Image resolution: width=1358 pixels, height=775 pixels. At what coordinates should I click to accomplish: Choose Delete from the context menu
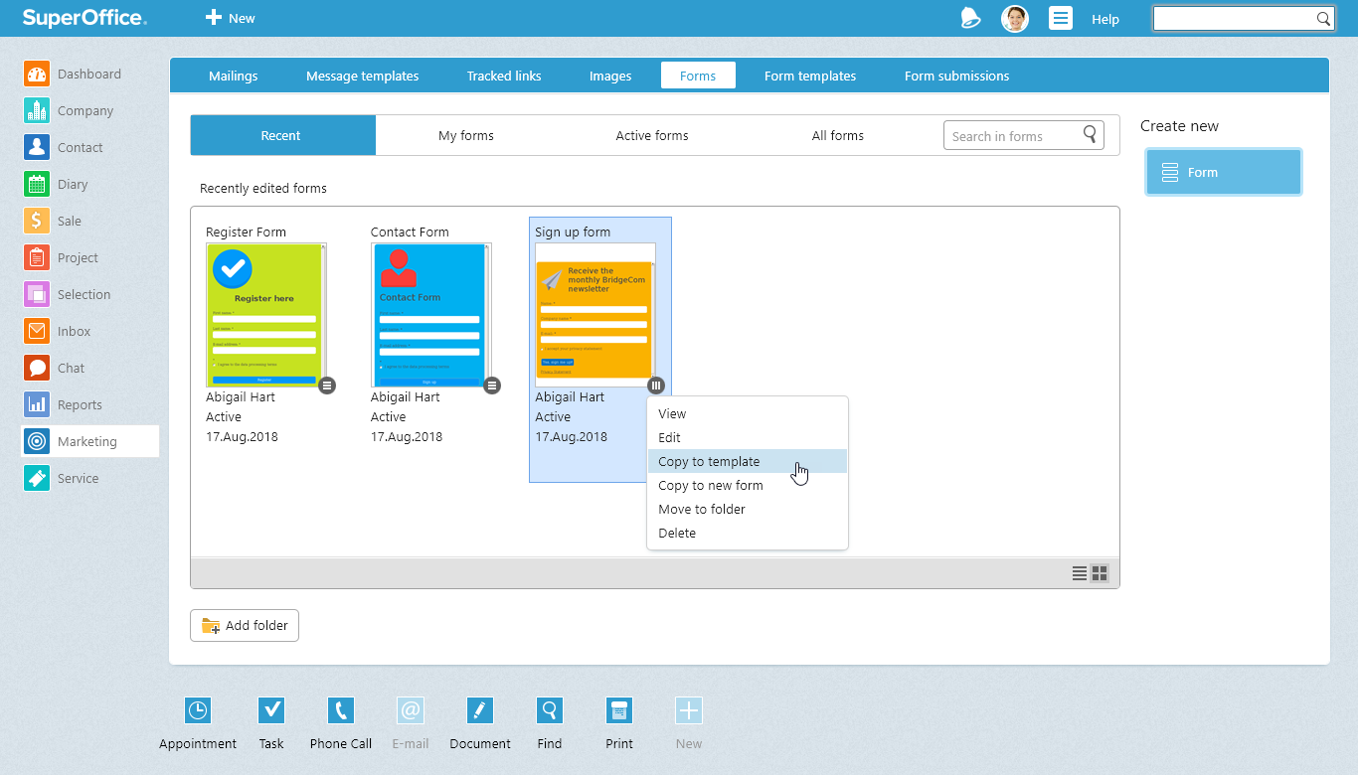coord(677,534)
